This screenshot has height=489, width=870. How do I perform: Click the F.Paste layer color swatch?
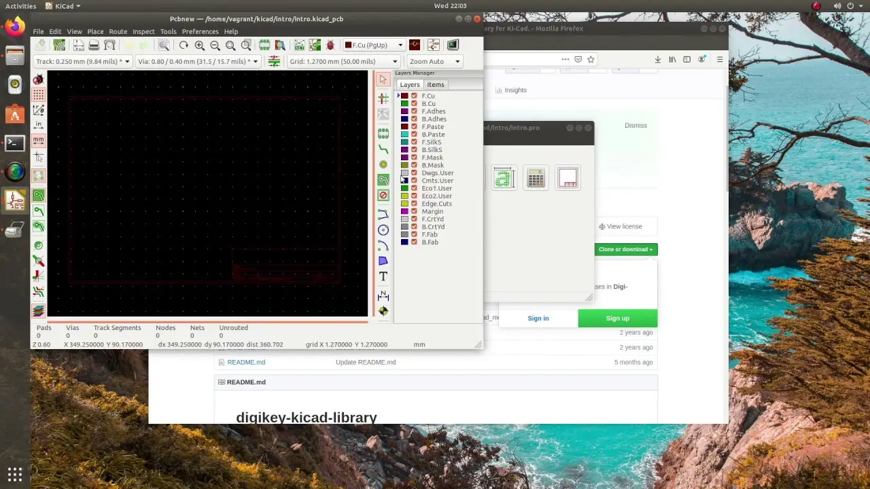(404, 127)
